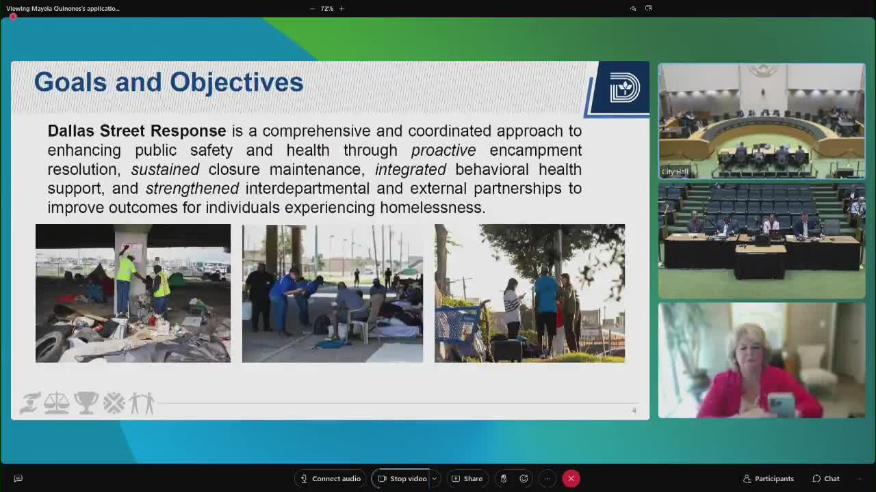Open the Participants panel
876x492 pixels.
[x=769, y=478]
